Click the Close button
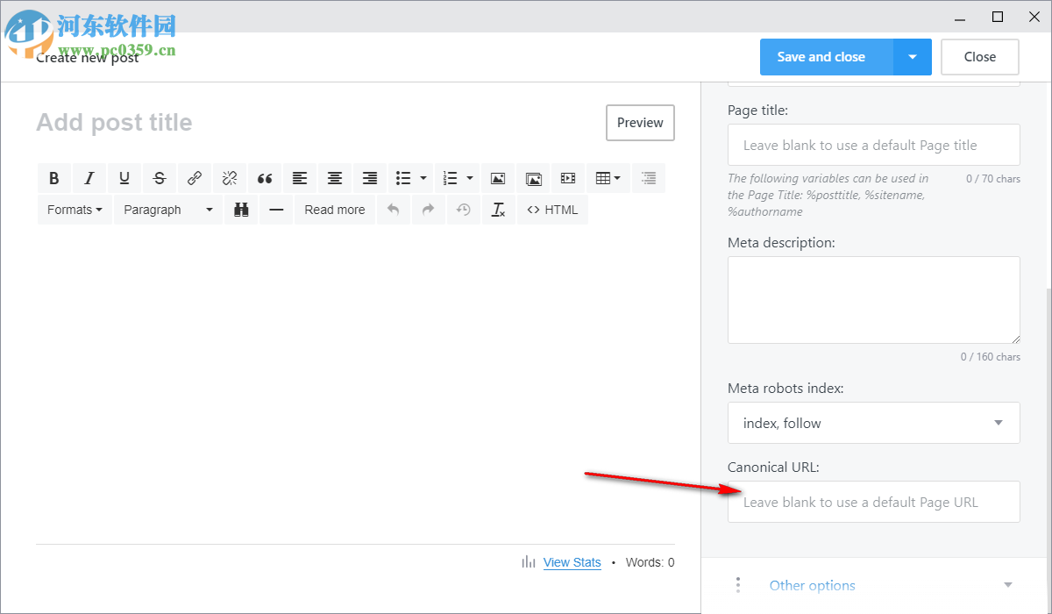The image size is (1052, 614). [x=980, y=57]
